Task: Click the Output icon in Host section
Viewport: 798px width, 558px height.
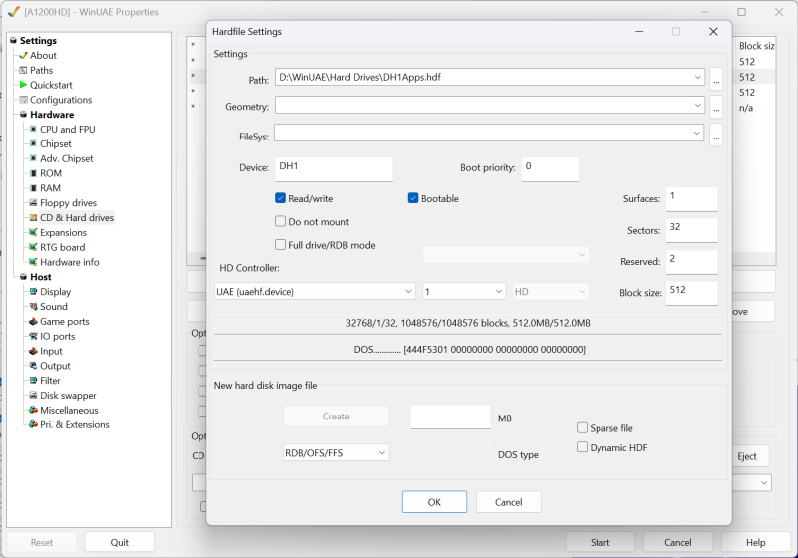Action: tap(33, 366)
